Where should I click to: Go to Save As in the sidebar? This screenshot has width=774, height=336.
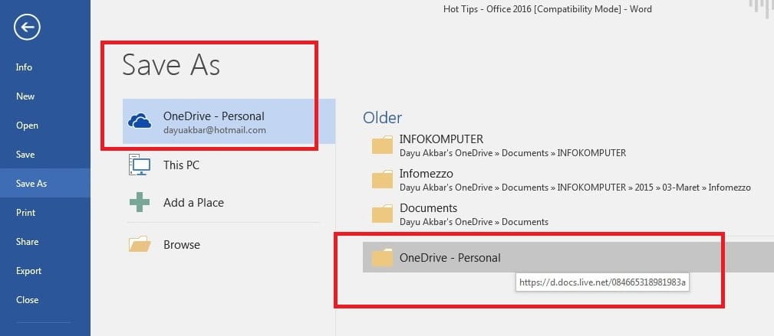click(x=45, y=183)
